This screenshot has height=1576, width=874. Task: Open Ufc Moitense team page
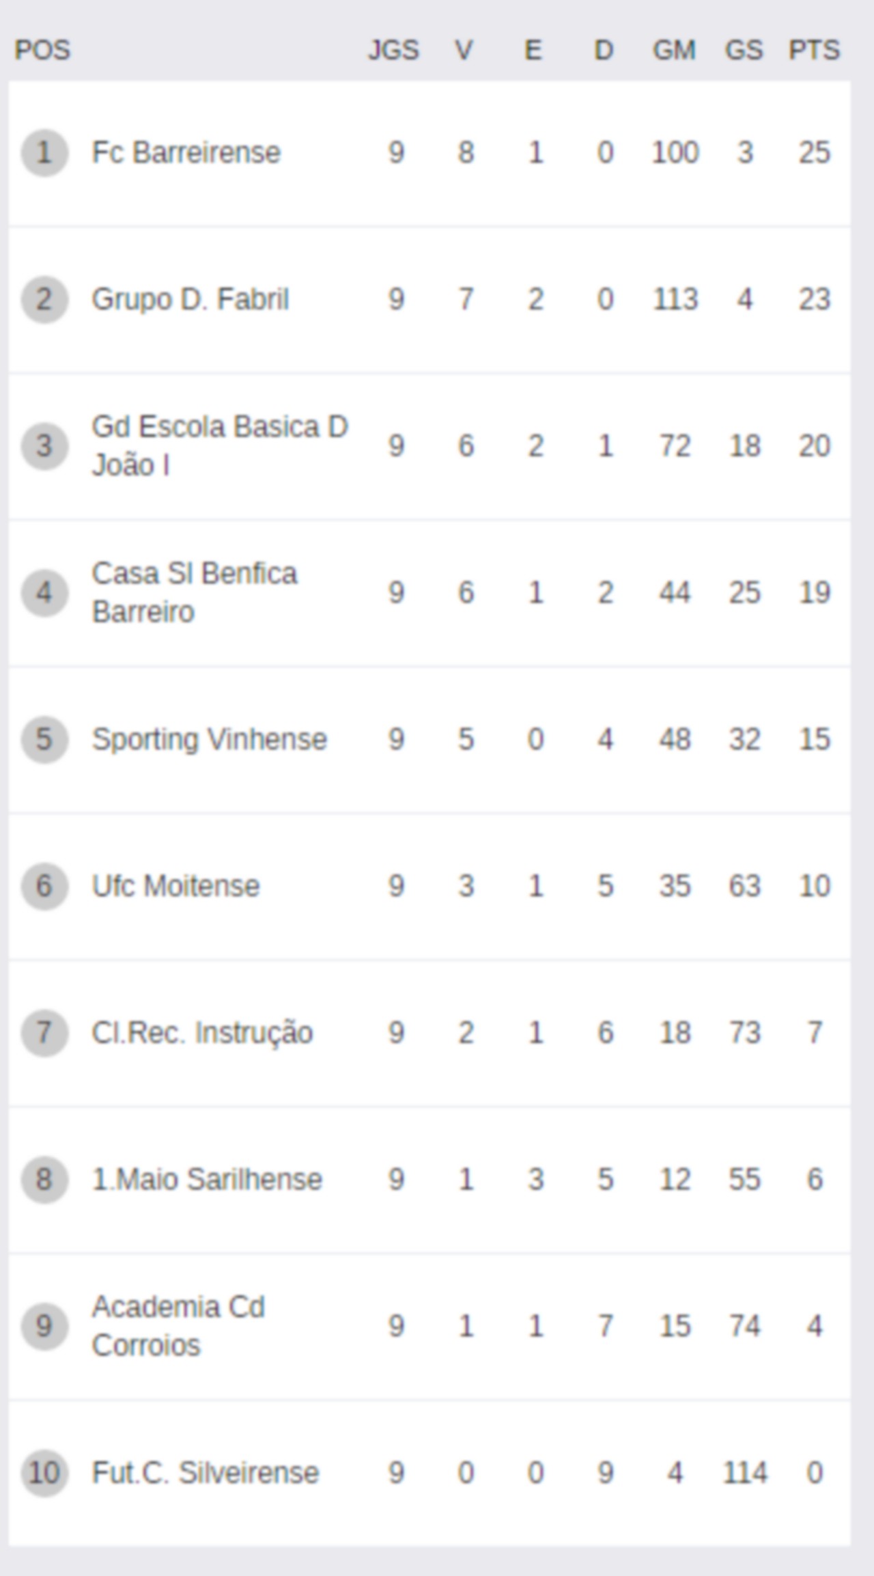point(176,886)
